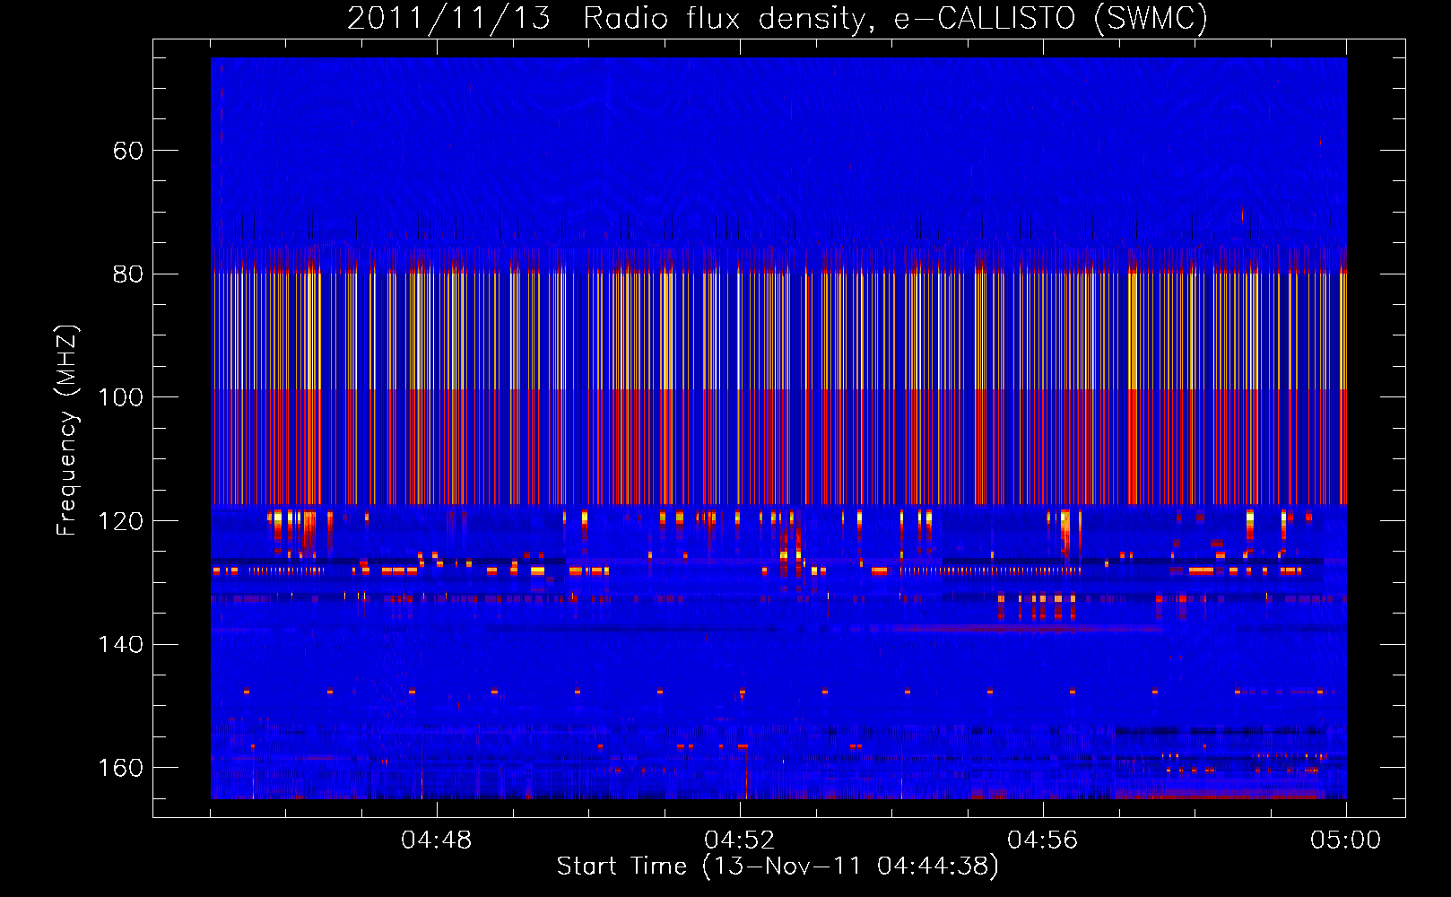
Task: Click the '140' frequency tick label
Action: pos(121,645)
